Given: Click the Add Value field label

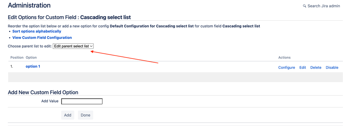Looking at the screenshot, I should click(x=50, y=101).
